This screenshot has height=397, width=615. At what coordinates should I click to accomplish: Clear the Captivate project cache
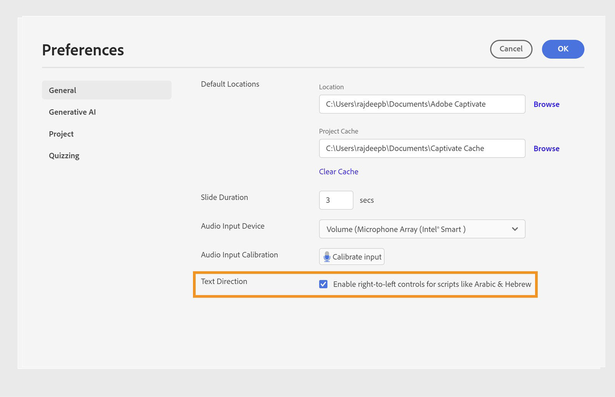(338, 171)
